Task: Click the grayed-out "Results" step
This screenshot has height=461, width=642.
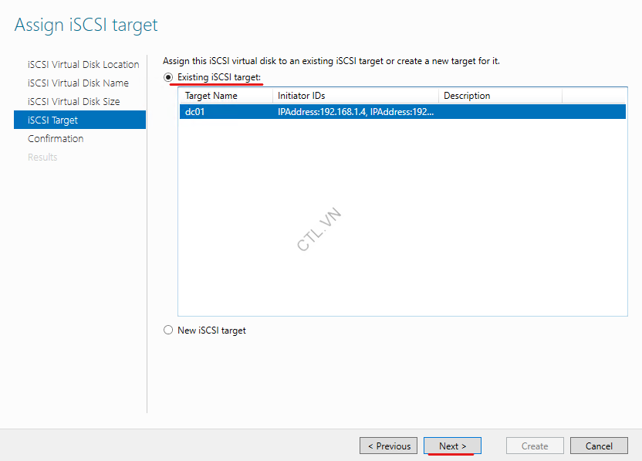Action: [42, 157]
